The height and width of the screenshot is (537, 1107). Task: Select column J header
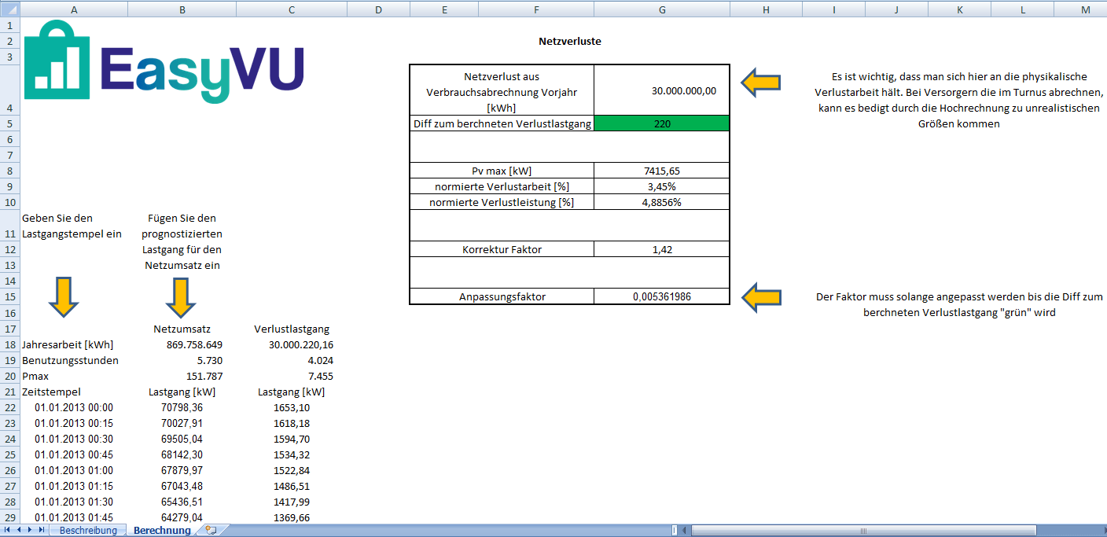click(x=896, y=9)
